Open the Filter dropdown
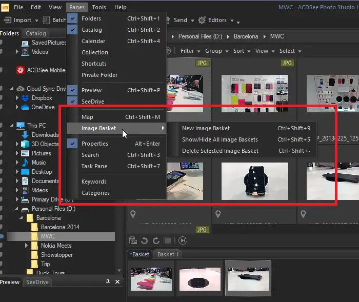 190,51
